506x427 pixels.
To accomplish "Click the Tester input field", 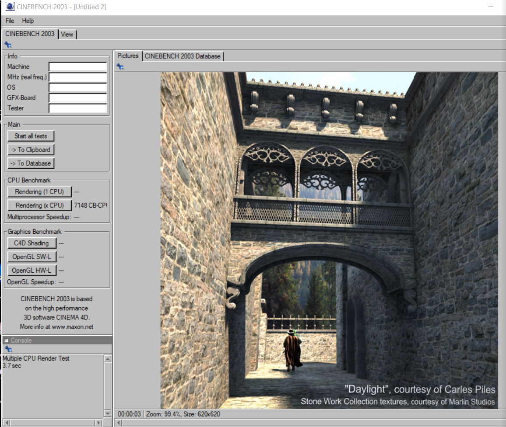I will tap(77, 108).
